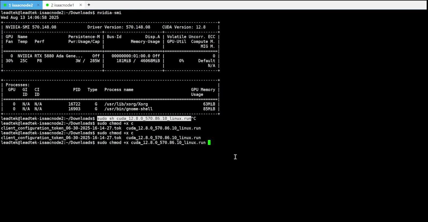
Task: Click the date line Wed Aug 13
Action: [x=30, y=17]
